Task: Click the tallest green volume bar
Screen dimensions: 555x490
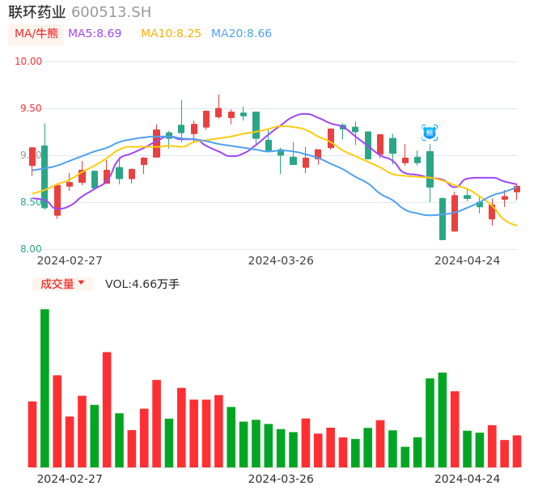Action: 44,388
